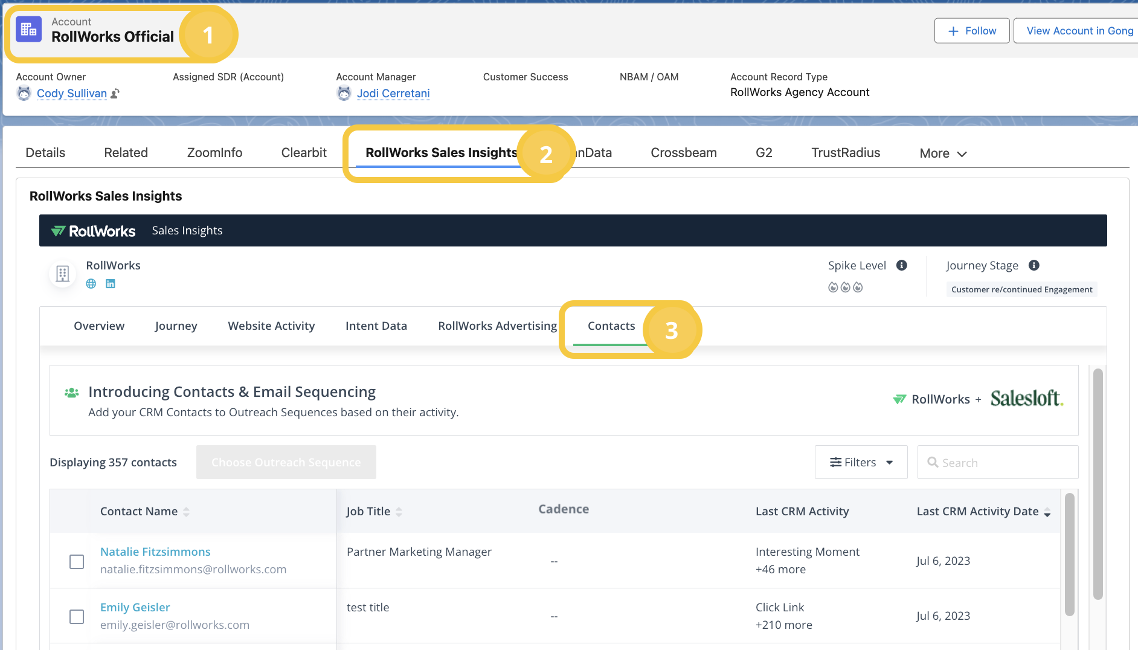Open the ZoomInfo tab
Viewport: 1138px width, 650px height.
coord(214,153)
